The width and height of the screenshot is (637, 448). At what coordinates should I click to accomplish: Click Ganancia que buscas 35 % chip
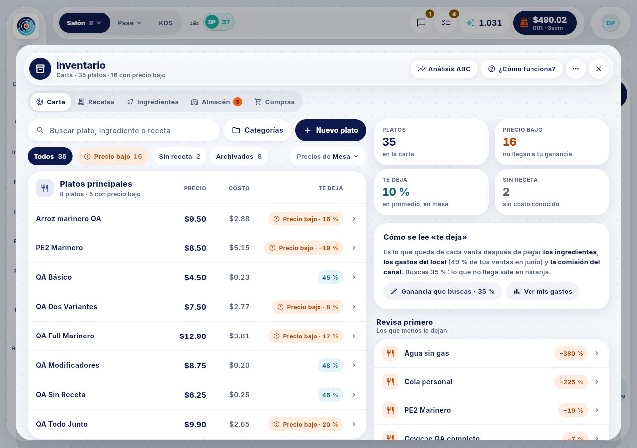coord(442,291)
